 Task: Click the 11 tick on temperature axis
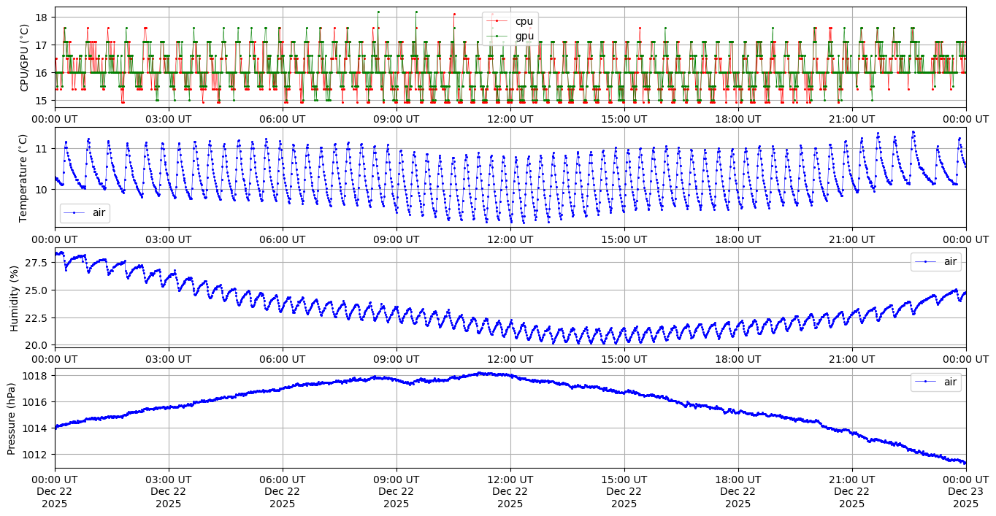pyautogui.click(x=42, y=148)
